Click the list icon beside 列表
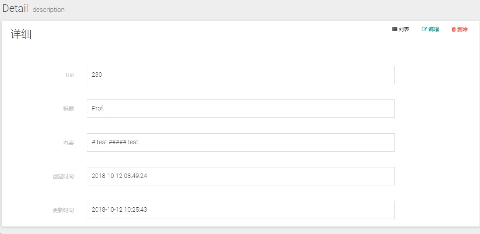Screen dimensions: 480x234 (x=394, y=29)
